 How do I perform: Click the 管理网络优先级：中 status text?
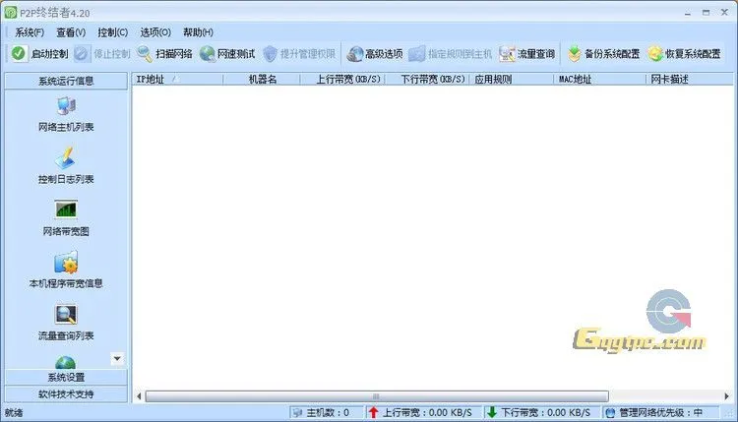[x=661, y=412]
